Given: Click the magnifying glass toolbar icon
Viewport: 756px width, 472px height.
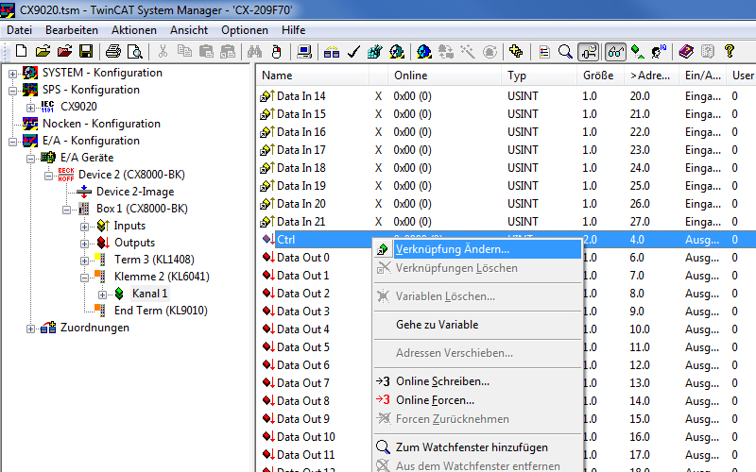Looking at the screenshot, I should (565, 51).
